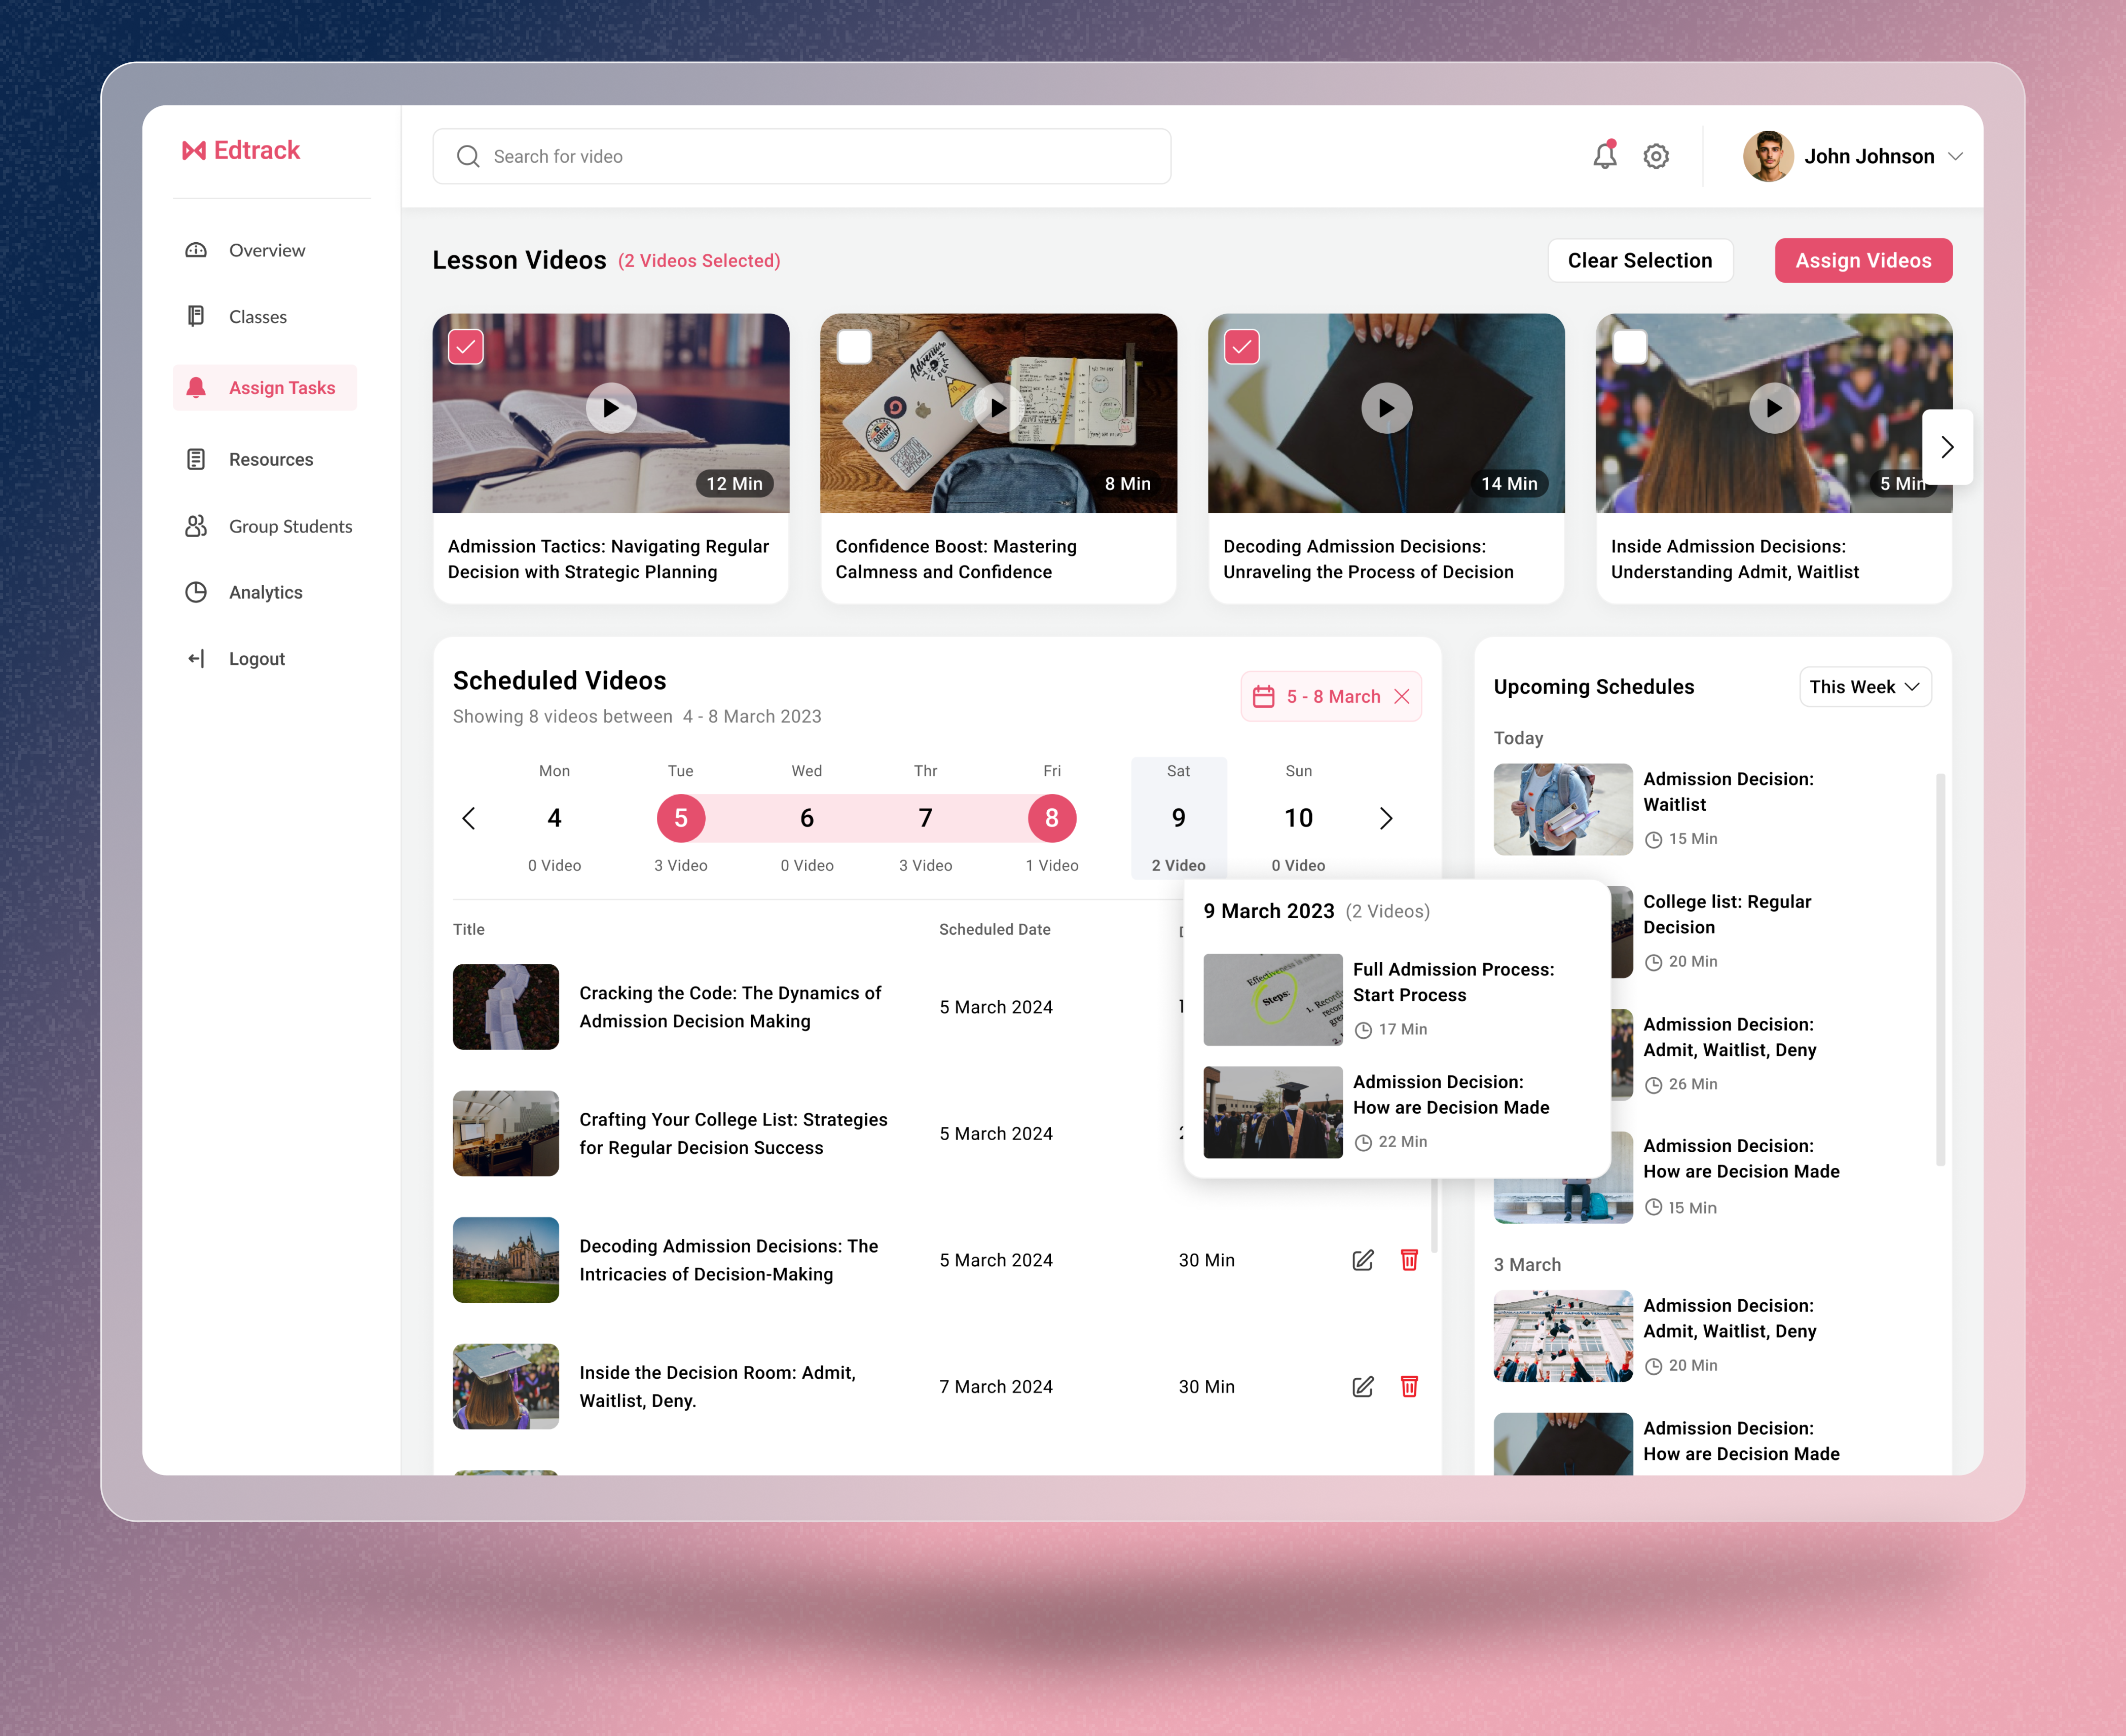Open the settings gear icon
This screenshot has width=2126, height=1736.
1656,156
